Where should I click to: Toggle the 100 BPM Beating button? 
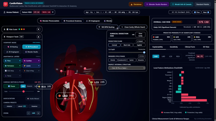pyautogui.click(x=107, y=27)
